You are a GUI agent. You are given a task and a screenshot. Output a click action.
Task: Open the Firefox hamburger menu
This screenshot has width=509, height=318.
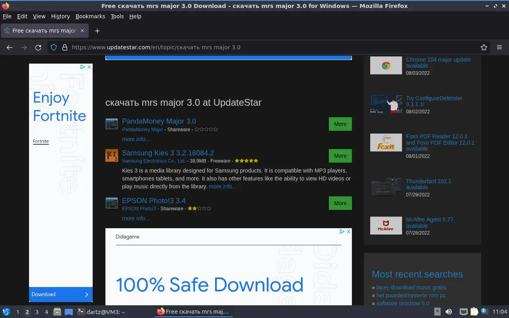(x=499, y=47)
